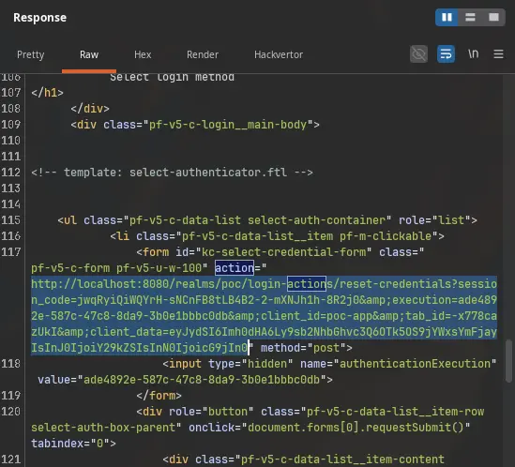Click the highlighted localhost:8080 URL first line
The image size is (515, 467).
(264, 284)
